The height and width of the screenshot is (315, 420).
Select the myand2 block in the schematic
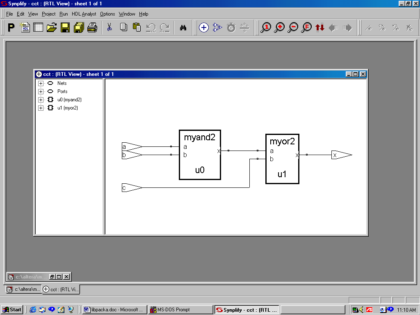coord(200,155)
